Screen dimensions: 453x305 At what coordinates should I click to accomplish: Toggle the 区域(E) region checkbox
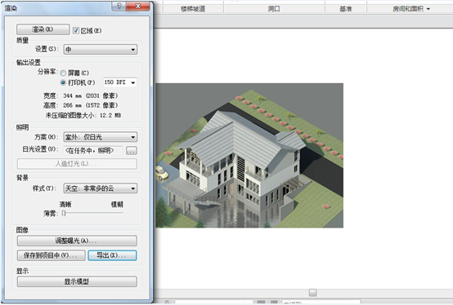coord(76,30)
